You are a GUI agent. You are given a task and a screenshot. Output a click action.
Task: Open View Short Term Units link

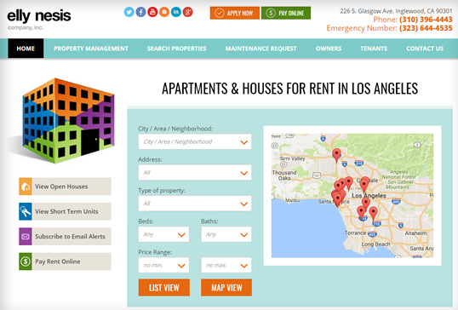(x=66, y=211)
